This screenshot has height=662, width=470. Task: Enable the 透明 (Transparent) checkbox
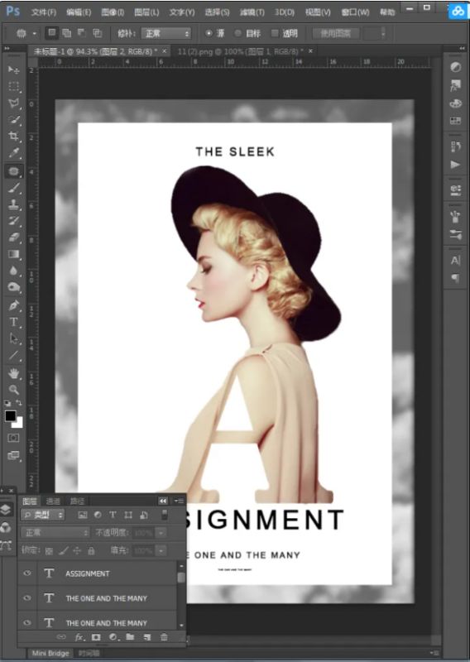coord(275,33)
